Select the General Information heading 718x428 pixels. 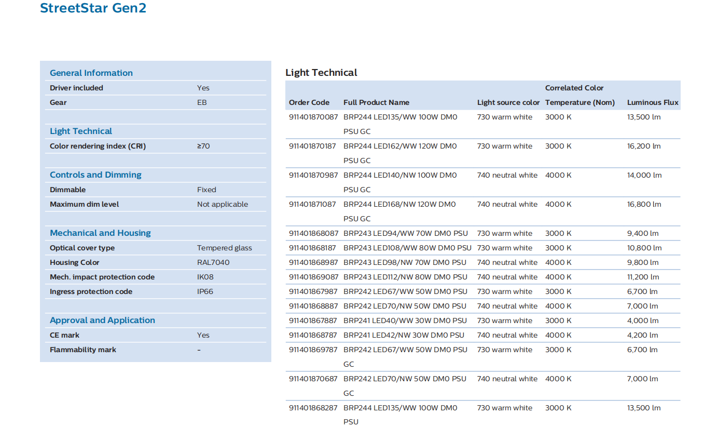point(91,73)
